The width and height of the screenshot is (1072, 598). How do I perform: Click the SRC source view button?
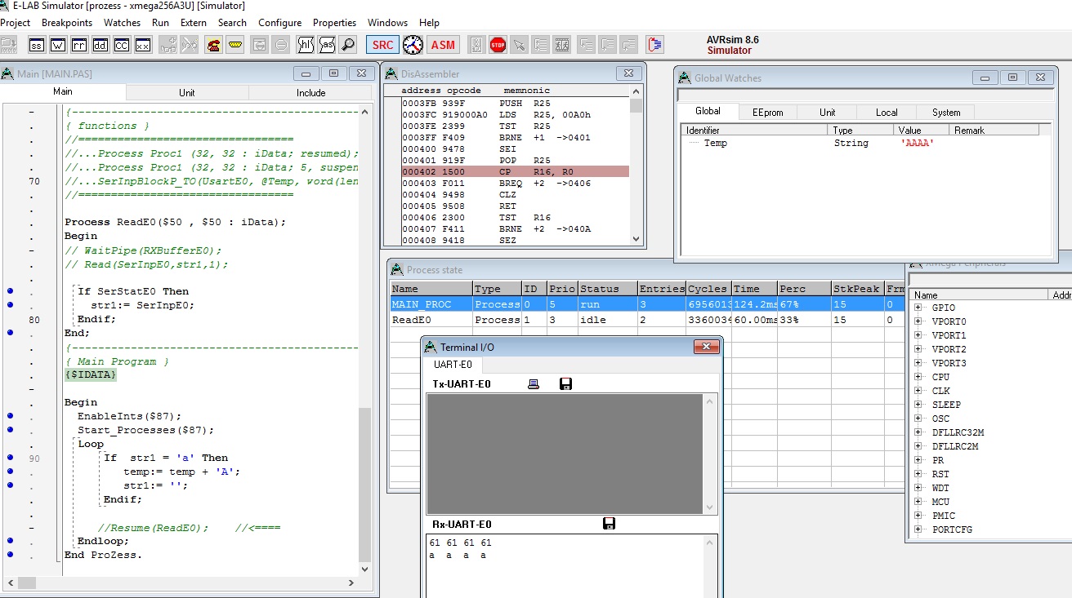click(x=382, y=45)
